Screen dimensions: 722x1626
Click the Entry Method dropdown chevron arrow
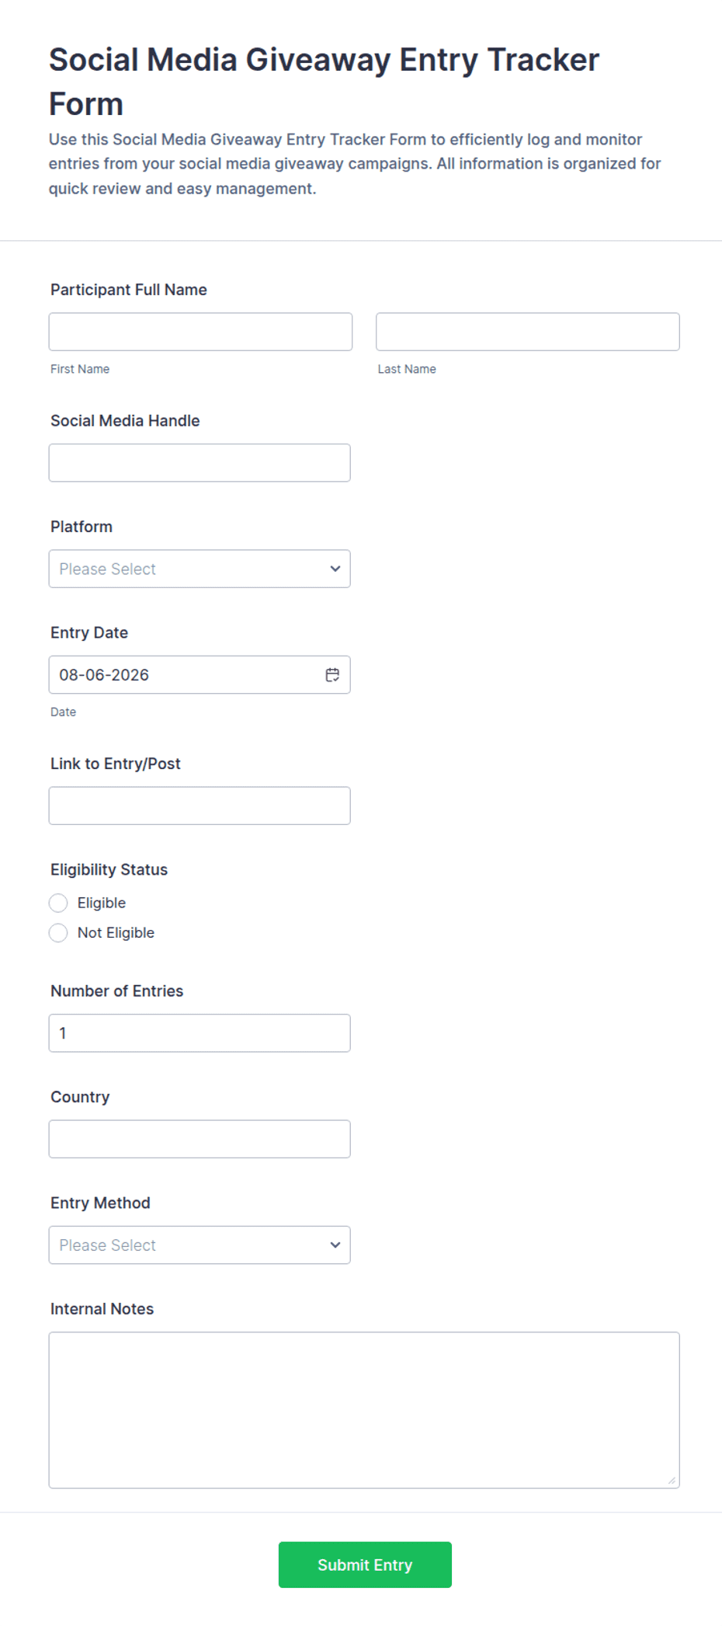[335, 1245]
